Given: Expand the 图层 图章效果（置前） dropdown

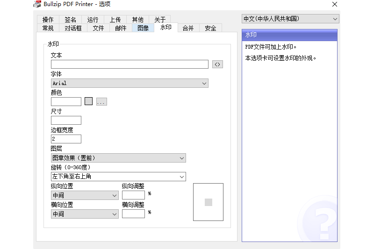Looking at the screenshot, I should tap(118, 158).
